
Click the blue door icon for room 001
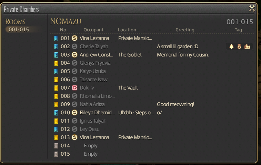56,39
